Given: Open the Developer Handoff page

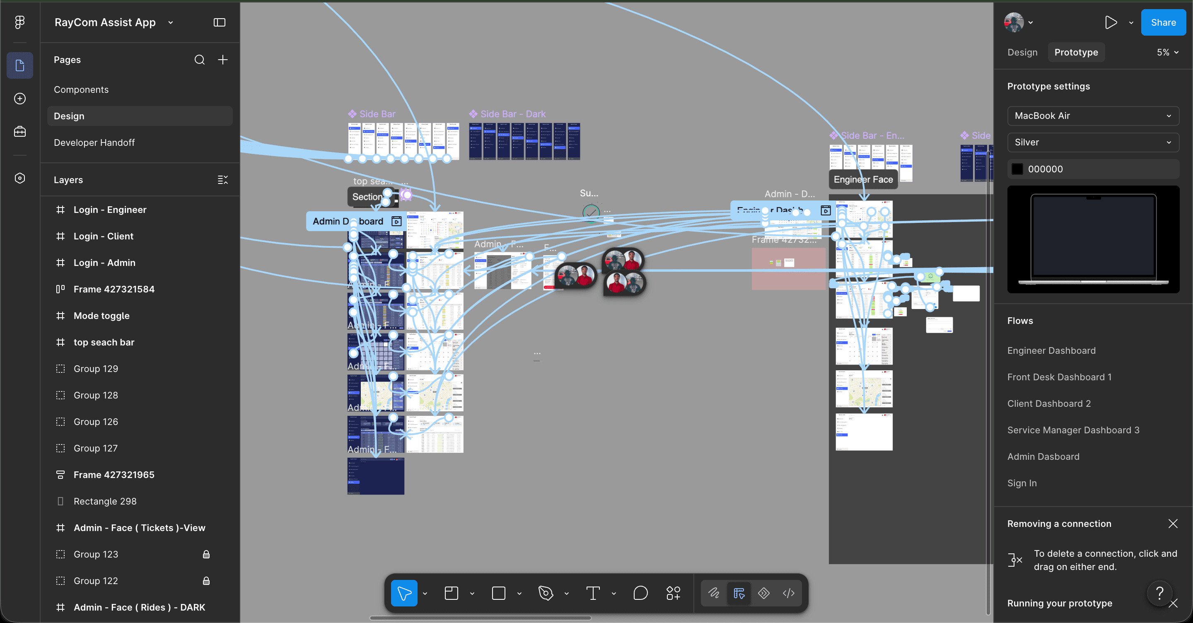Looking at the screenshot, I should point(140,142).
